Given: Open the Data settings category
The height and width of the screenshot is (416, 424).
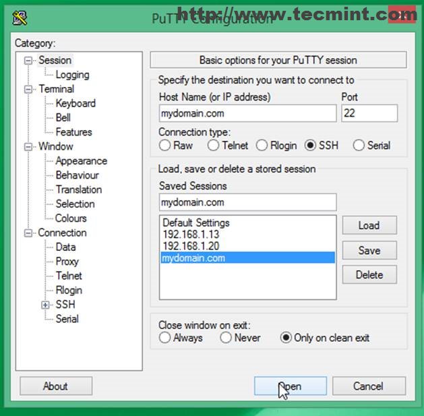Looking at the screenshot, I should point(65,247).
